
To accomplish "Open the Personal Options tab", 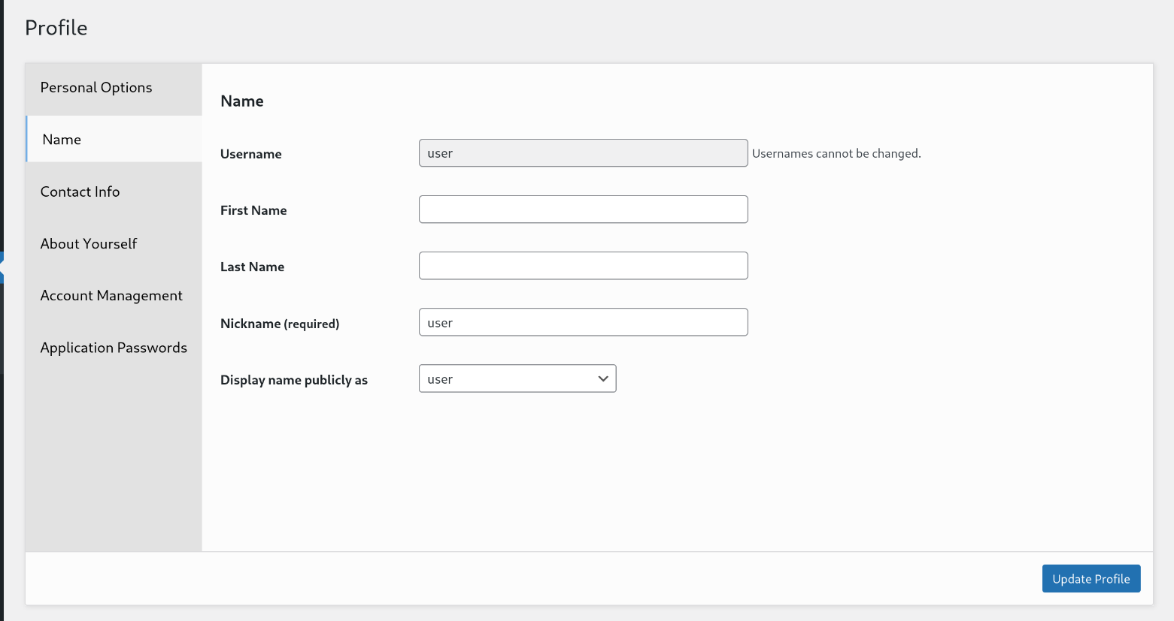I will [x=96, y=88].
